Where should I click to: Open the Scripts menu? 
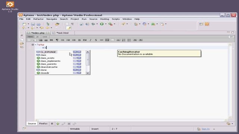click(x=115, y=19)
